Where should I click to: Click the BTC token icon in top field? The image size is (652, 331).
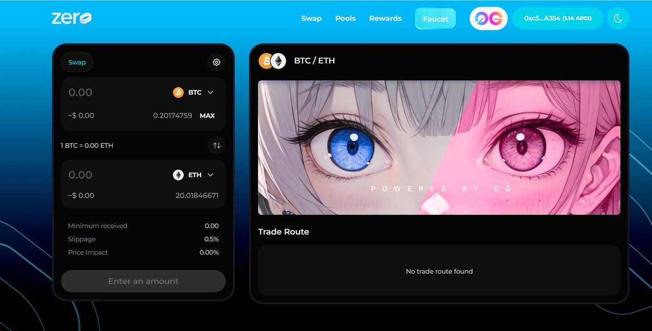click(x=178, y=92)
